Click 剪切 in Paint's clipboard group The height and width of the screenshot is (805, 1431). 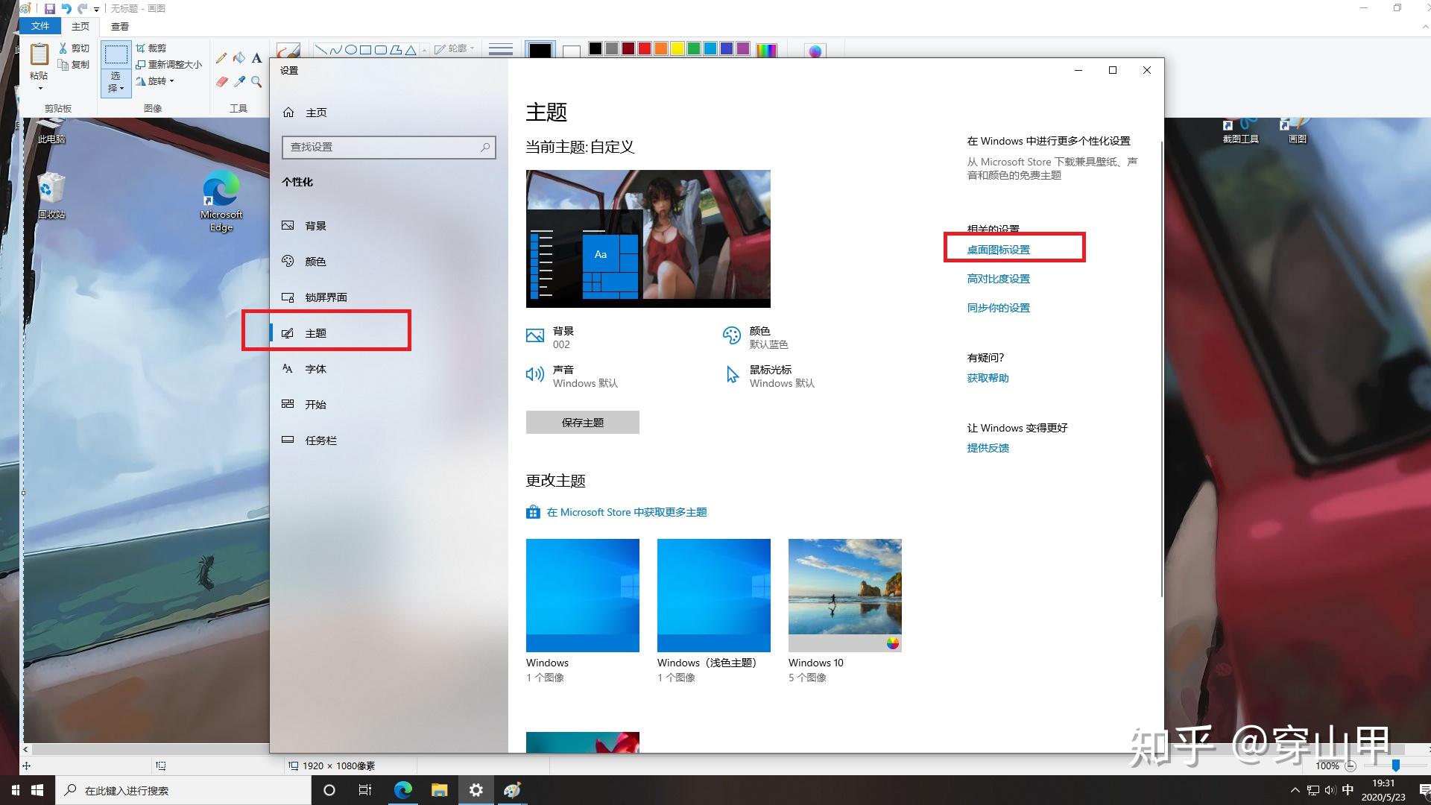coord(74,48)
